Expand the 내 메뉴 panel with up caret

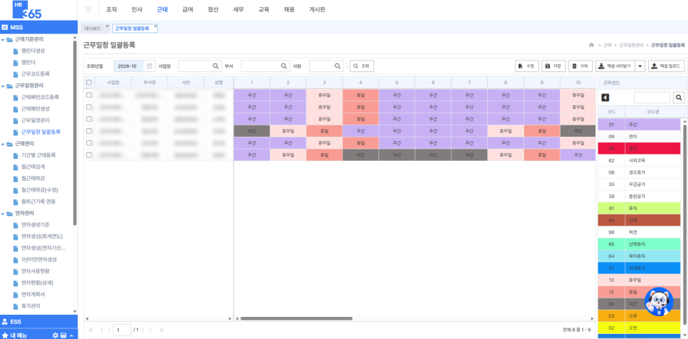coord(71,335)
